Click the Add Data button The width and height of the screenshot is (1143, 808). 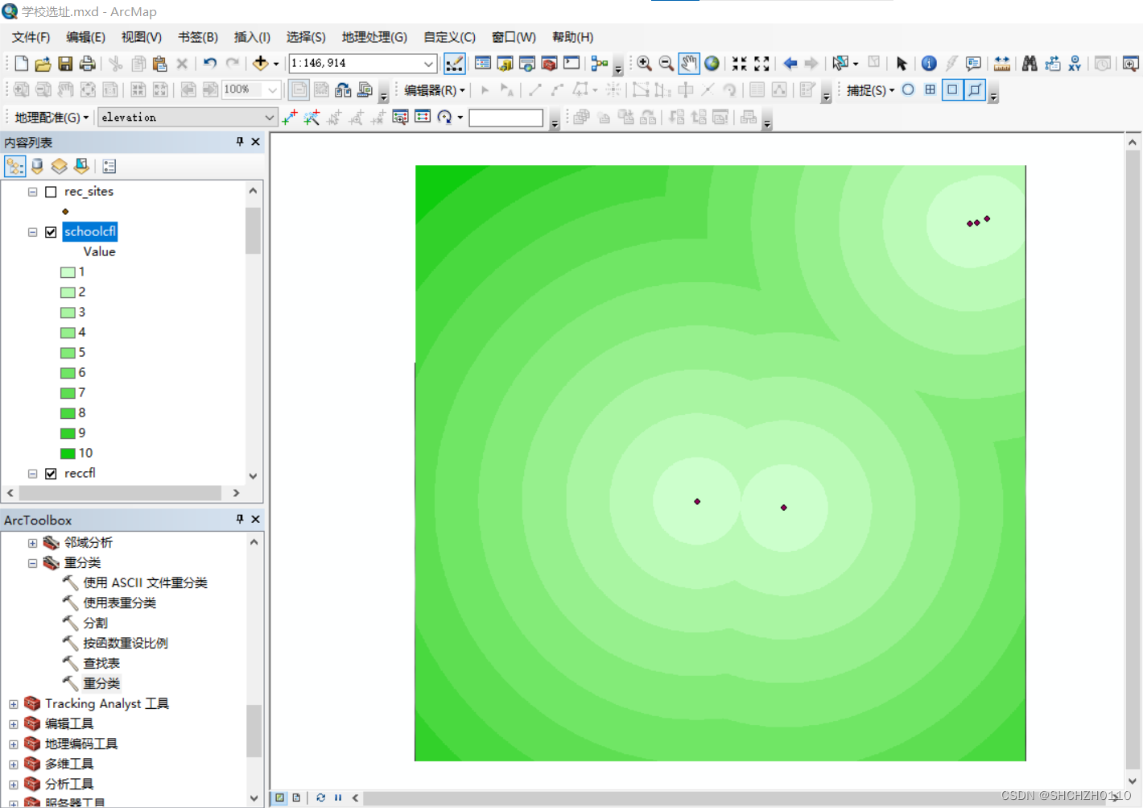[260, 63]
